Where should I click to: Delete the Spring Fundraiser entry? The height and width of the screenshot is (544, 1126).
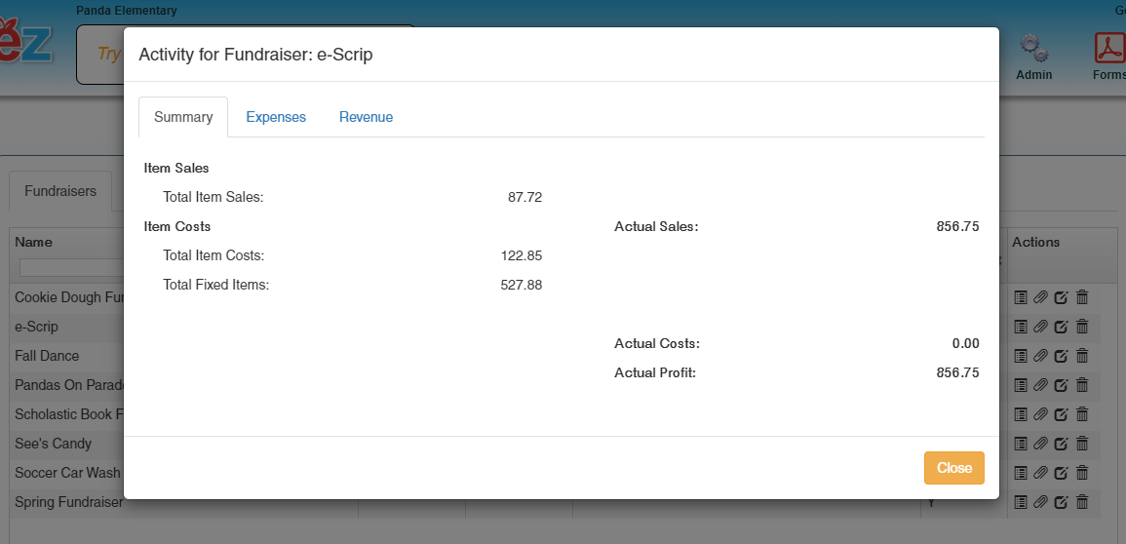coord(1081,502)
